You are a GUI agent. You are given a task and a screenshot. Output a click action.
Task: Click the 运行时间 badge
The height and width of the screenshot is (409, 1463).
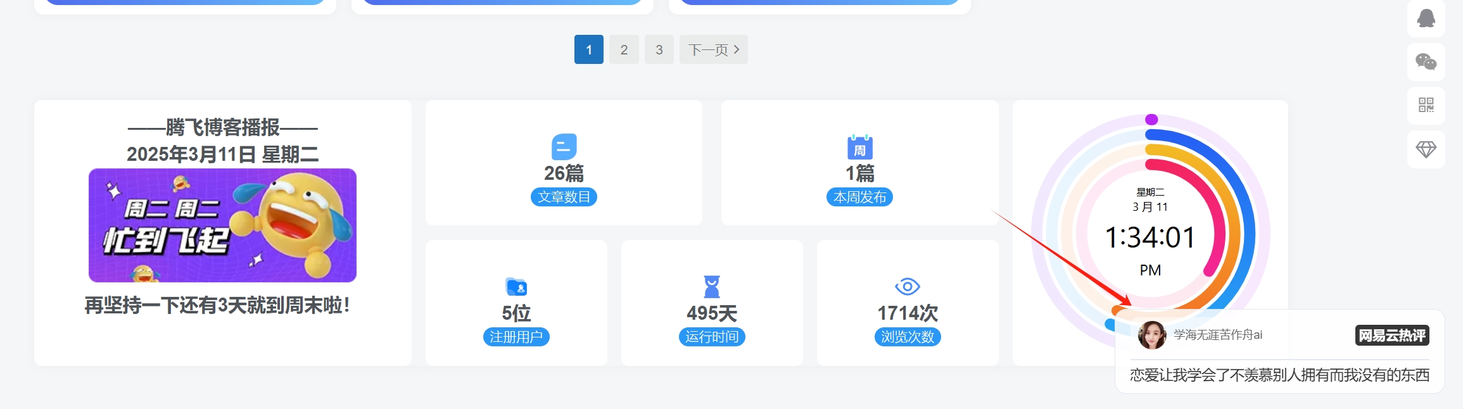712,337
